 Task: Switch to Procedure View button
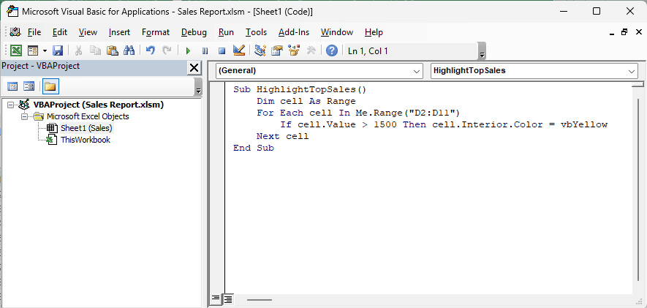tap(216, 299)
